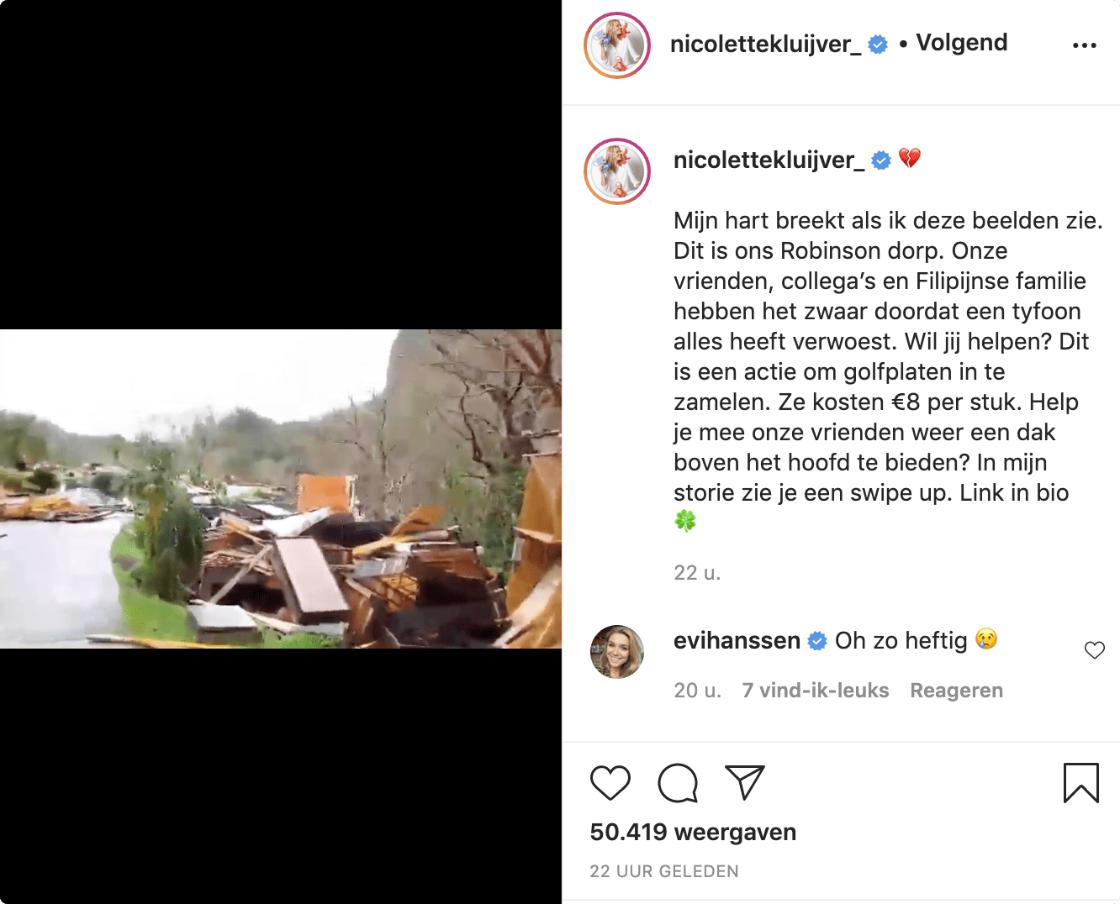The height and width of the screenshot is (904, 1120).
Task: Open the 22 UUR GELEDEN timestamp
Action: tap(664, 871)
